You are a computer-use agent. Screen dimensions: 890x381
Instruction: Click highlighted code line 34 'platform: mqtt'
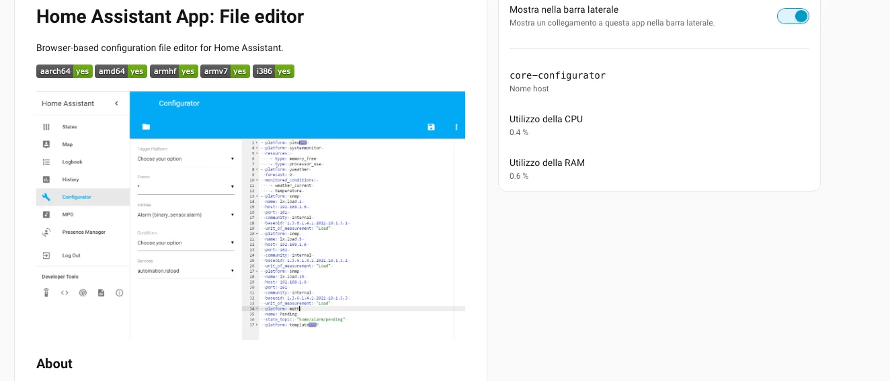[x=354, y=308]
